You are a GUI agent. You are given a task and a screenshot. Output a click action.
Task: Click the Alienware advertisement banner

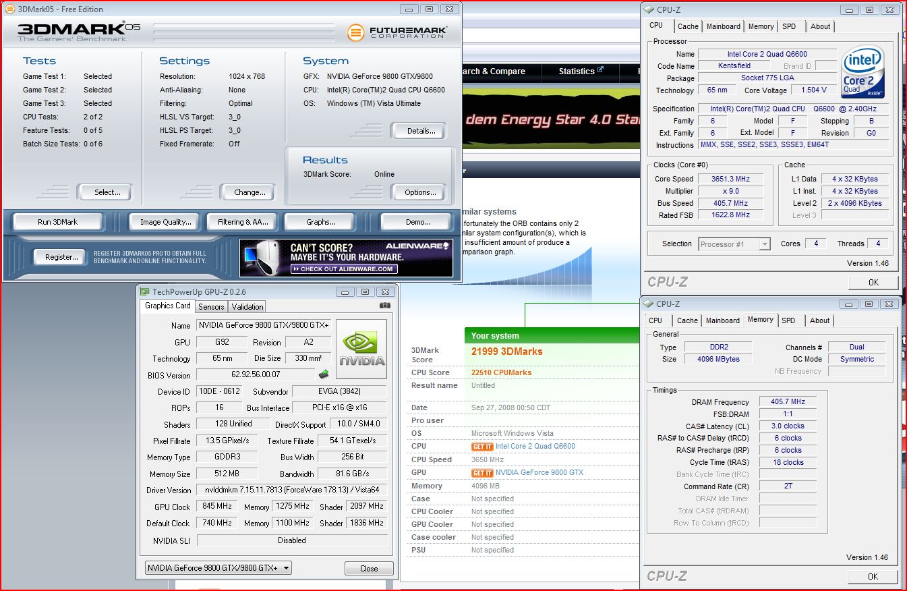346,258
